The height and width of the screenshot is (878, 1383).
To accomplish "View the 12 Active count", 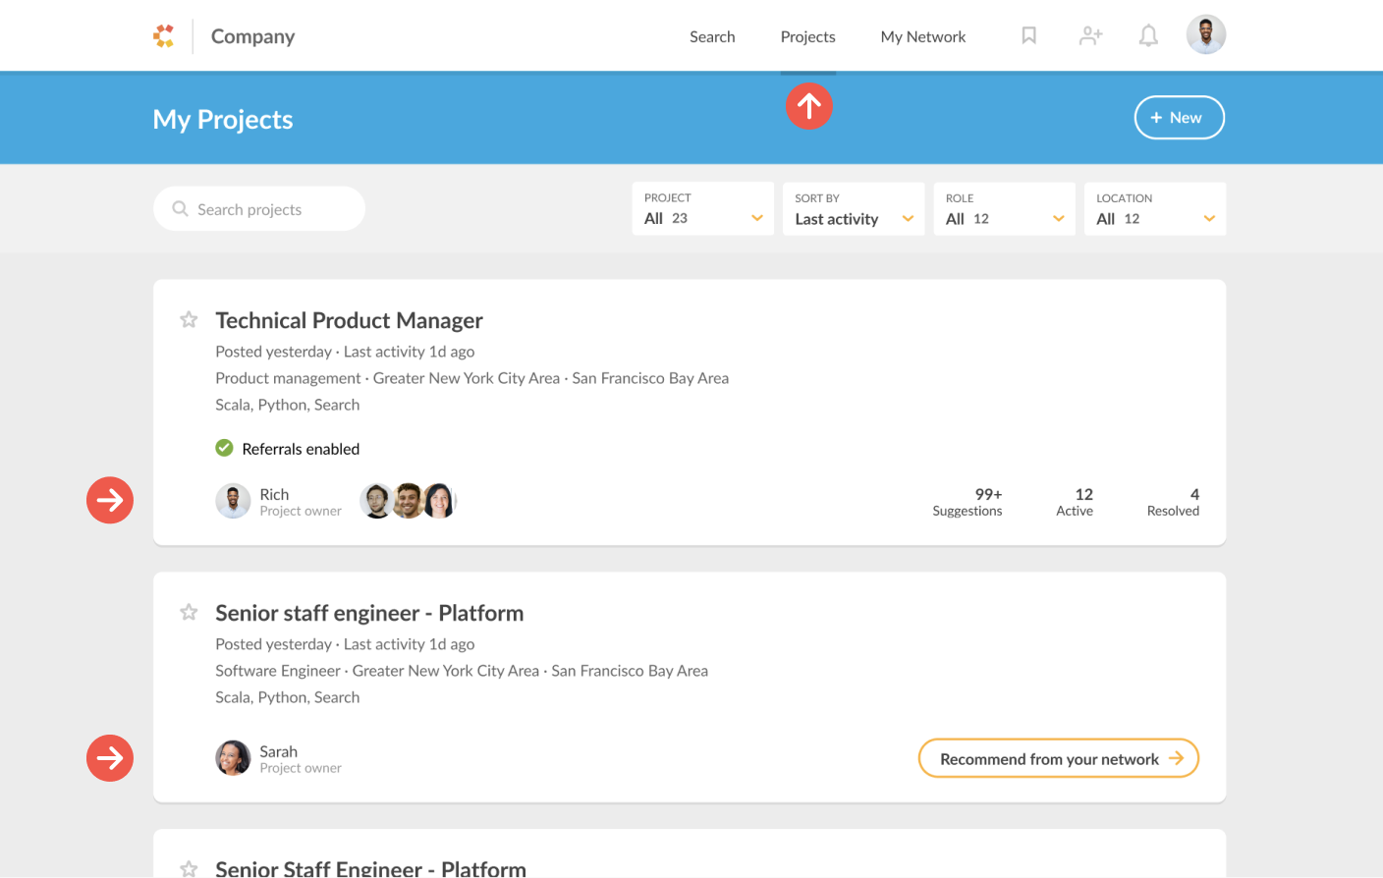I will pyautogui.click(x=1075, y=502).
